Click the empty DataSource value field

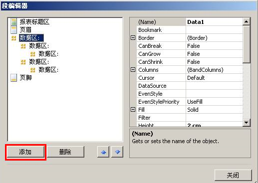click(214, 86)
